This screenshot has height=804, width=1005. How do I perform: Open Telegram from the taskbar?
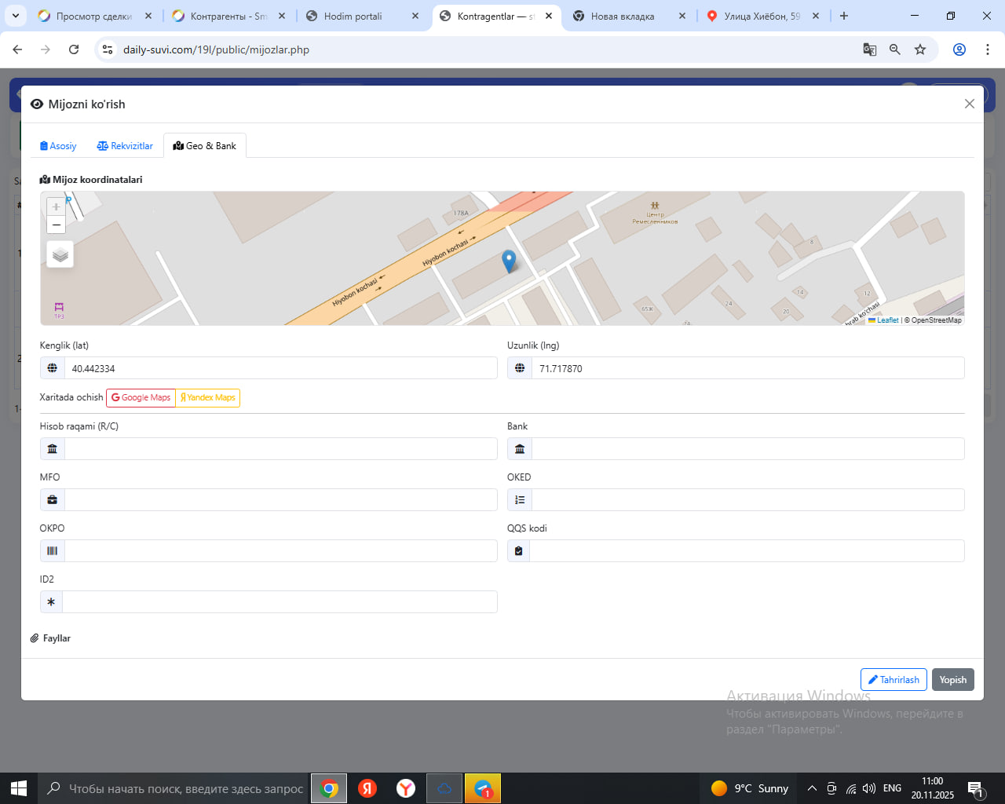click(x=483, y=788)
